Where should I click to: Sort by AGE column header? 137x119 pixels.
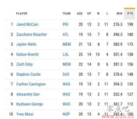pos(80,14)
